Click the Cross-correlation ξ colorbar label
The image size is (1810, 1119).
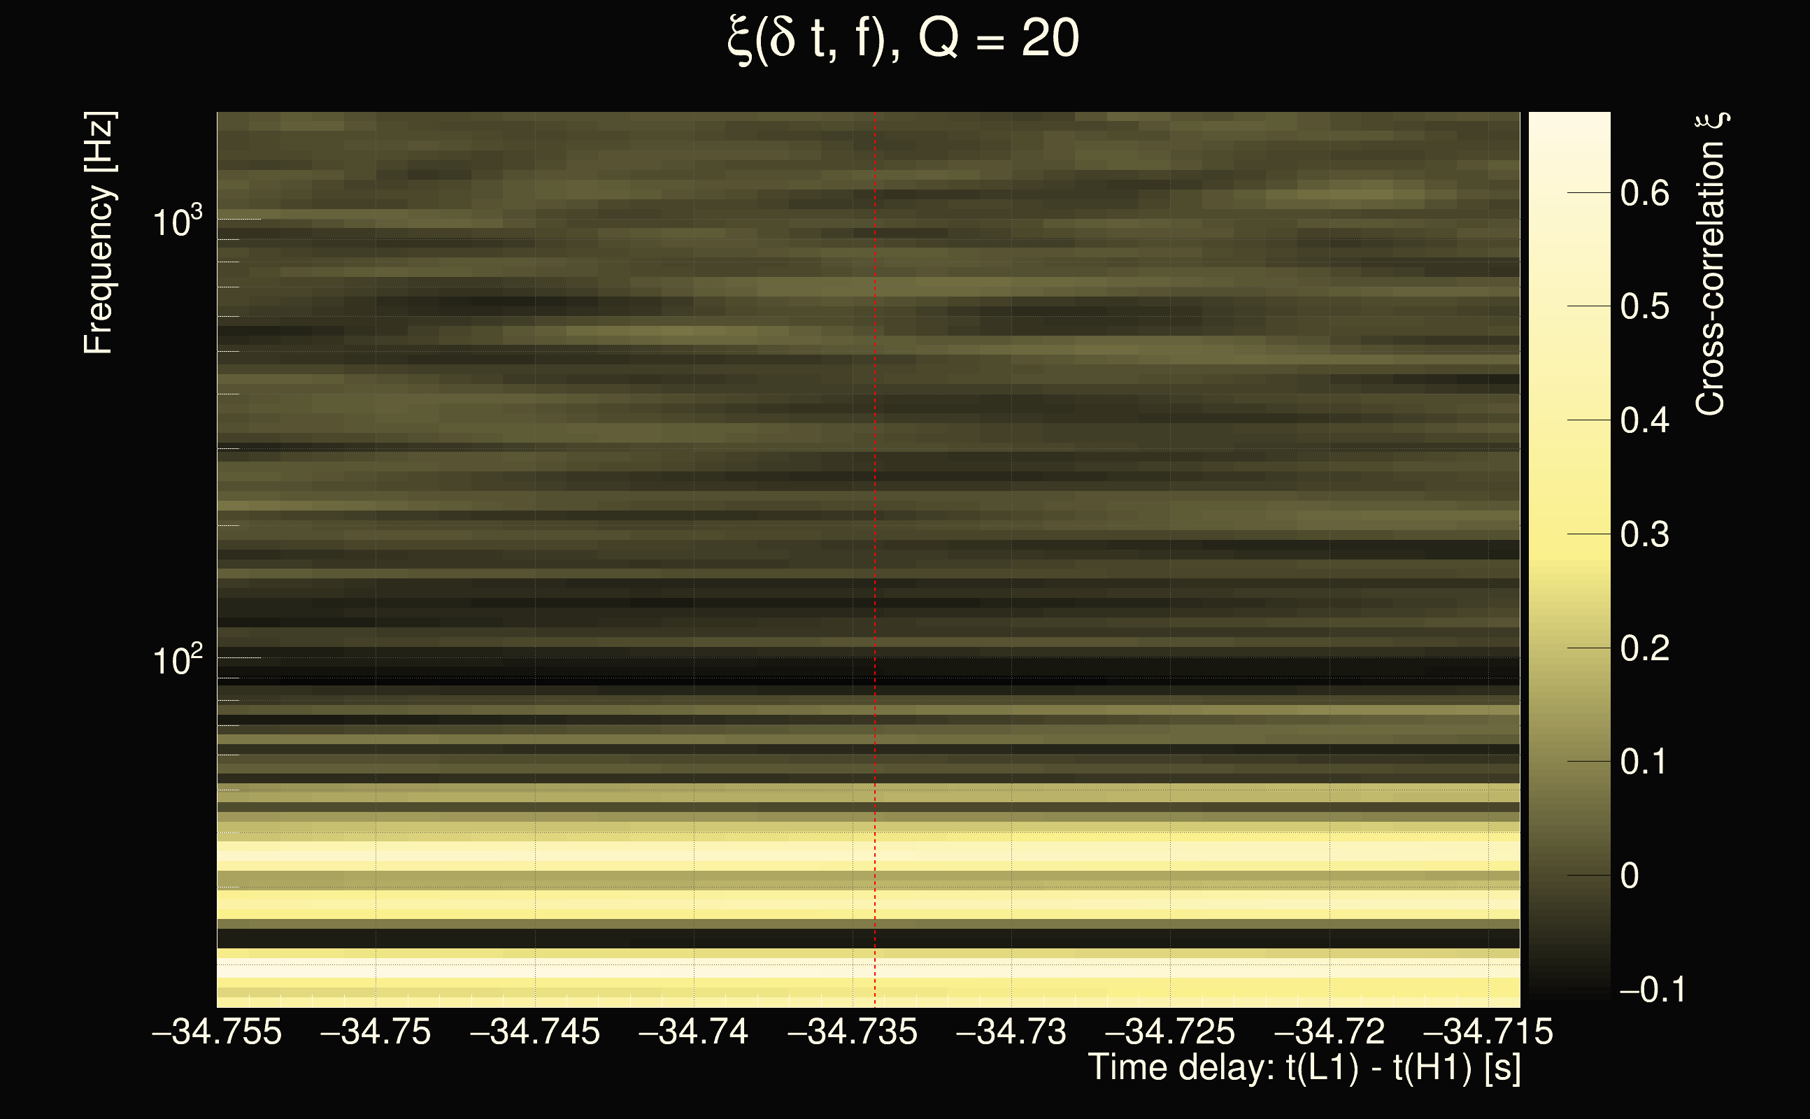click(1711, 264)
